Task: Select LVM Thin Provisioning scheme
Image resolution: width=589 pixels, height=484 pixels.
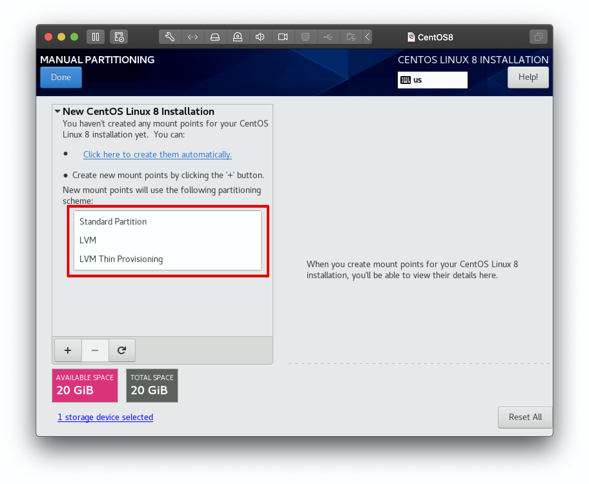Action: [x=168, y=259]
